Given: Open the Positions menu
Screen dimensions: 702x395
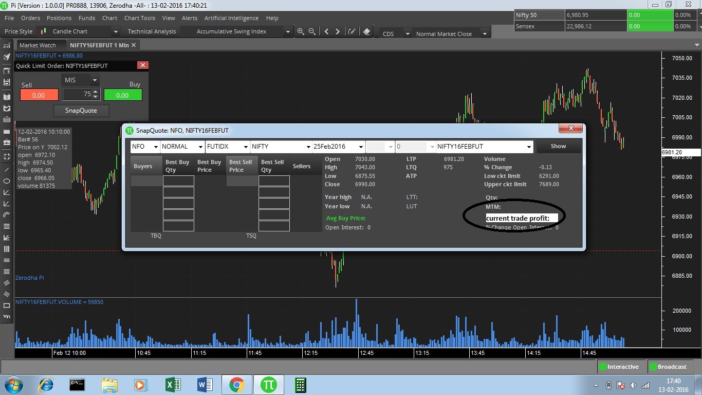Looking at the screenshot, I should (59, 18).
